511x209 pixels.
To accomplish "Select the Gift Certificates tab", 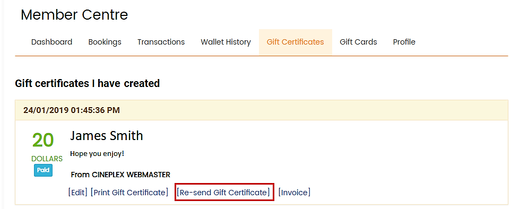I will [295, 42].
